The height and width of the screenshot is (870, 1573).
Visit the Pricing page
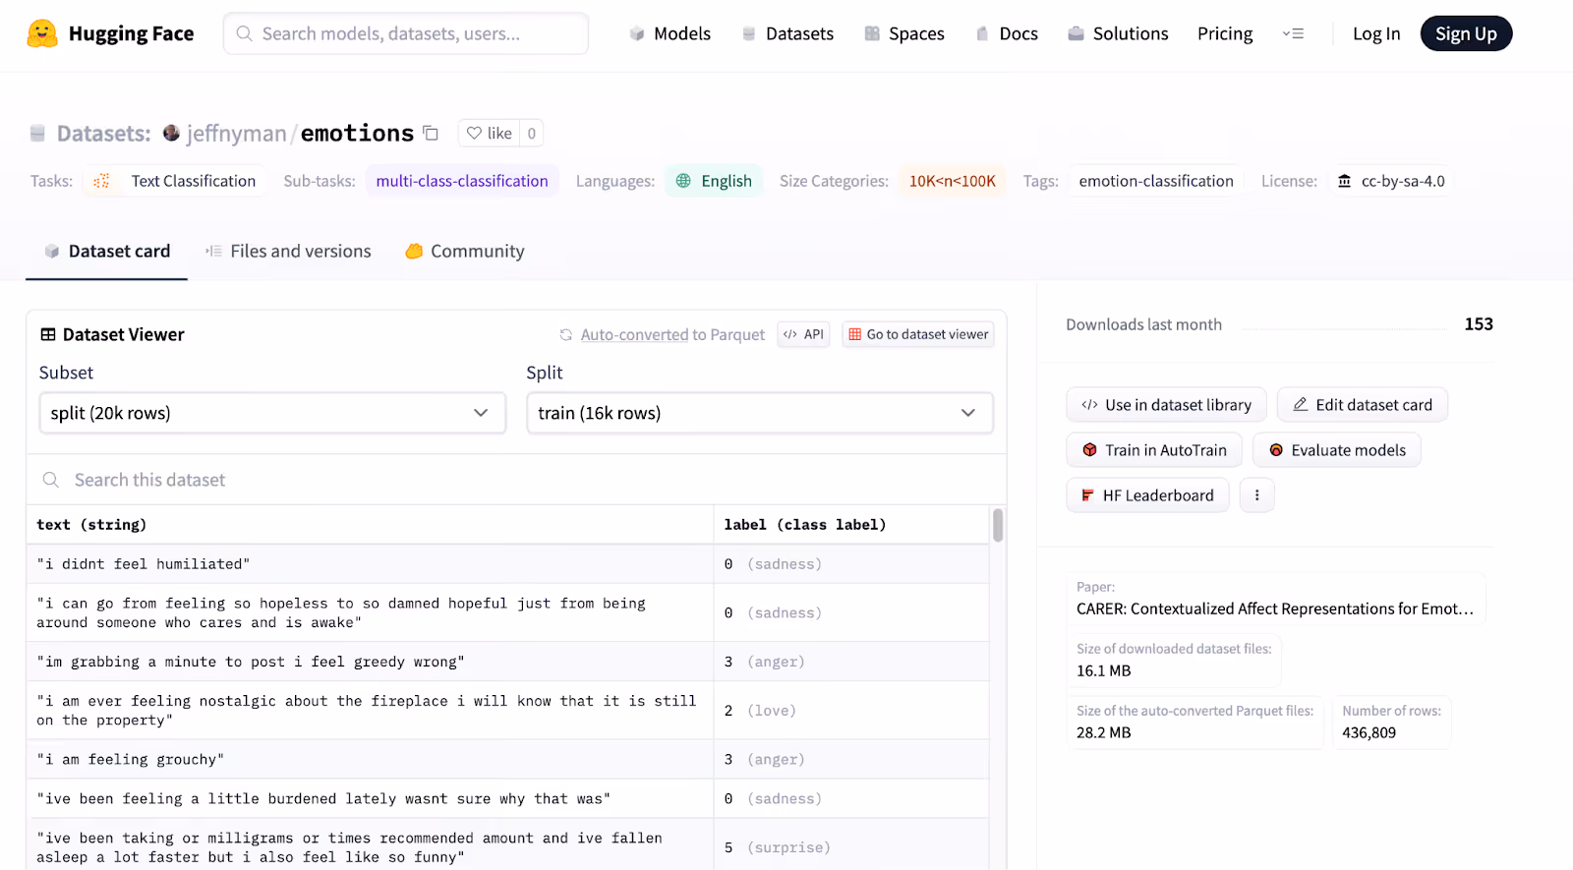(1225, 33)
